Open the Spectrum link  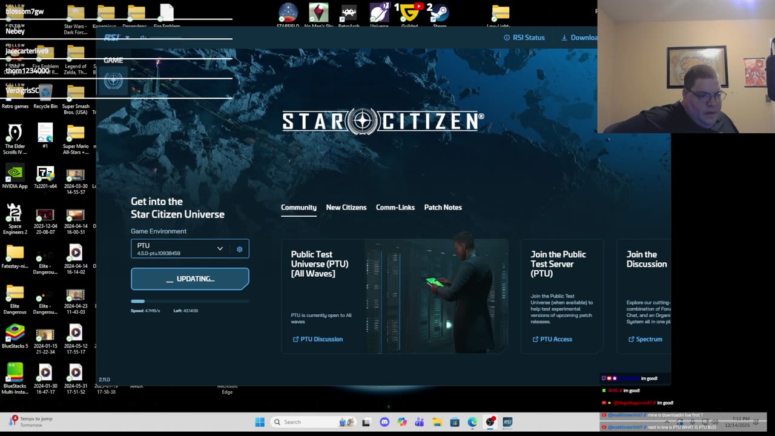coord(645,339)
